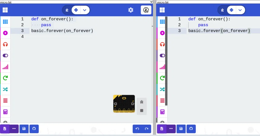Open more download options in right editor

(x=171, y=129)
